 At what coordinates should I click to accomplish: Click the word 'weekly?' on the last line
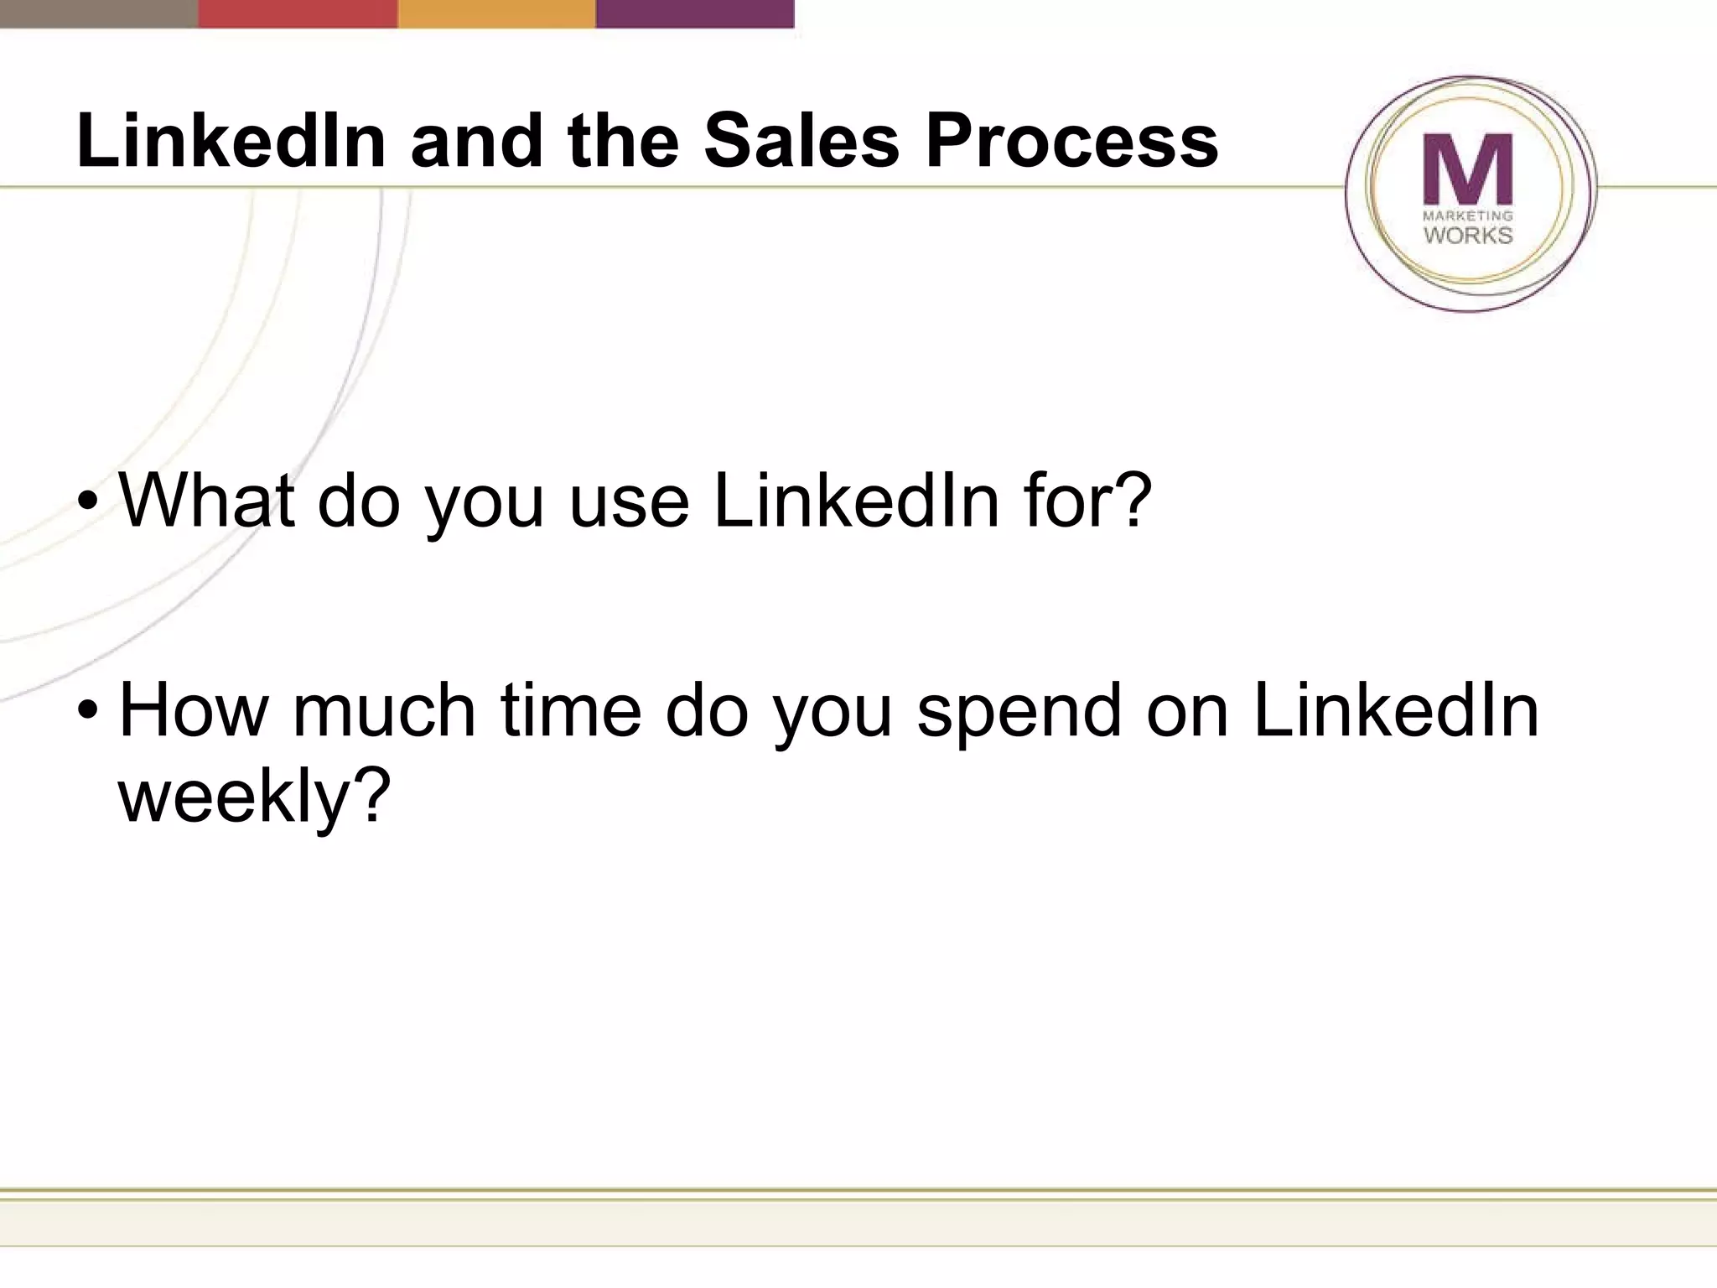(x=255, y=795)
